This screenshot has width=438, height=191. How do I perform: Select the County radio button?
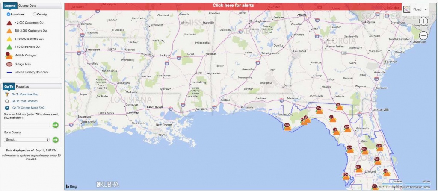pyautogui.click(x=35, y=14)
